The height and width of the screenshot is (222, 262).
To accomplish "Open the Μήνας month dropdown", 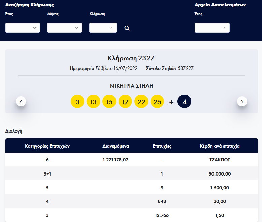I will (x=65, y=28).
